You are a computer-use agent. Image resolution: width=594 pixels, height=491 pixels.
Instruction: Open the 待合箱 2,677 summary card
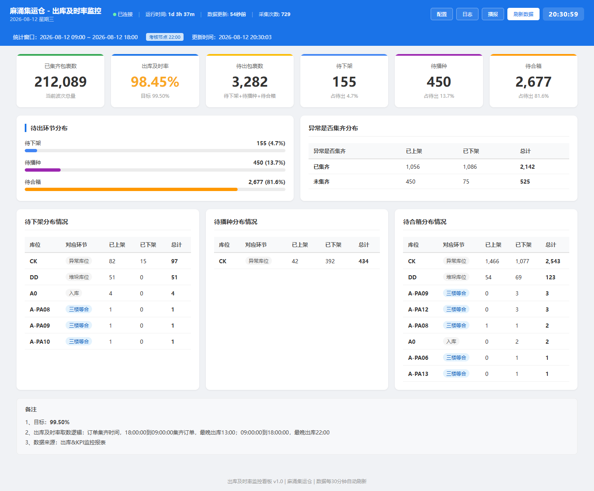533,81
